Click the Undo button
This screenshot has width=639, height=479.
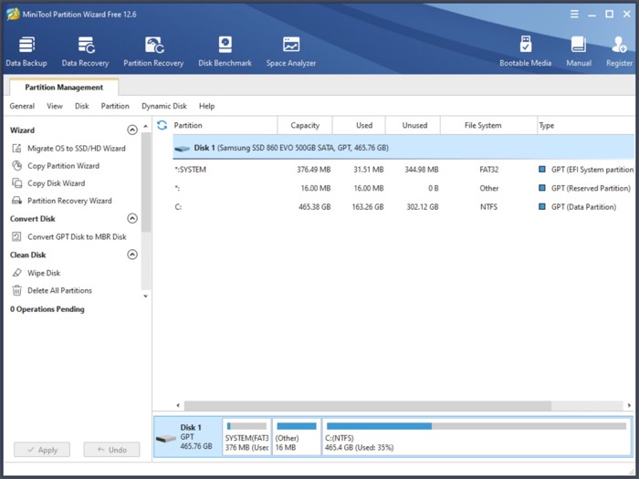pos(111,450)
